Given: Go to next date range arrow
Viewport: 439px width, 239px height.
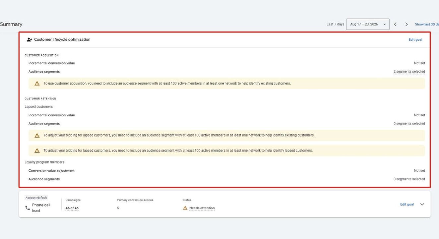Looking at the screenshot, I should point(407,24).
